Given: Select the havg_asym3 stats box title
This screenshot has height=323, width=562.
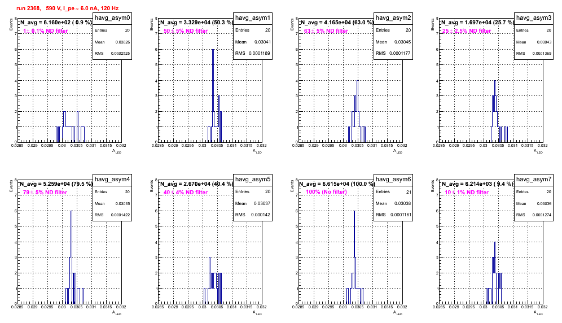Looking at the screenshot, I should coord(534,18).
